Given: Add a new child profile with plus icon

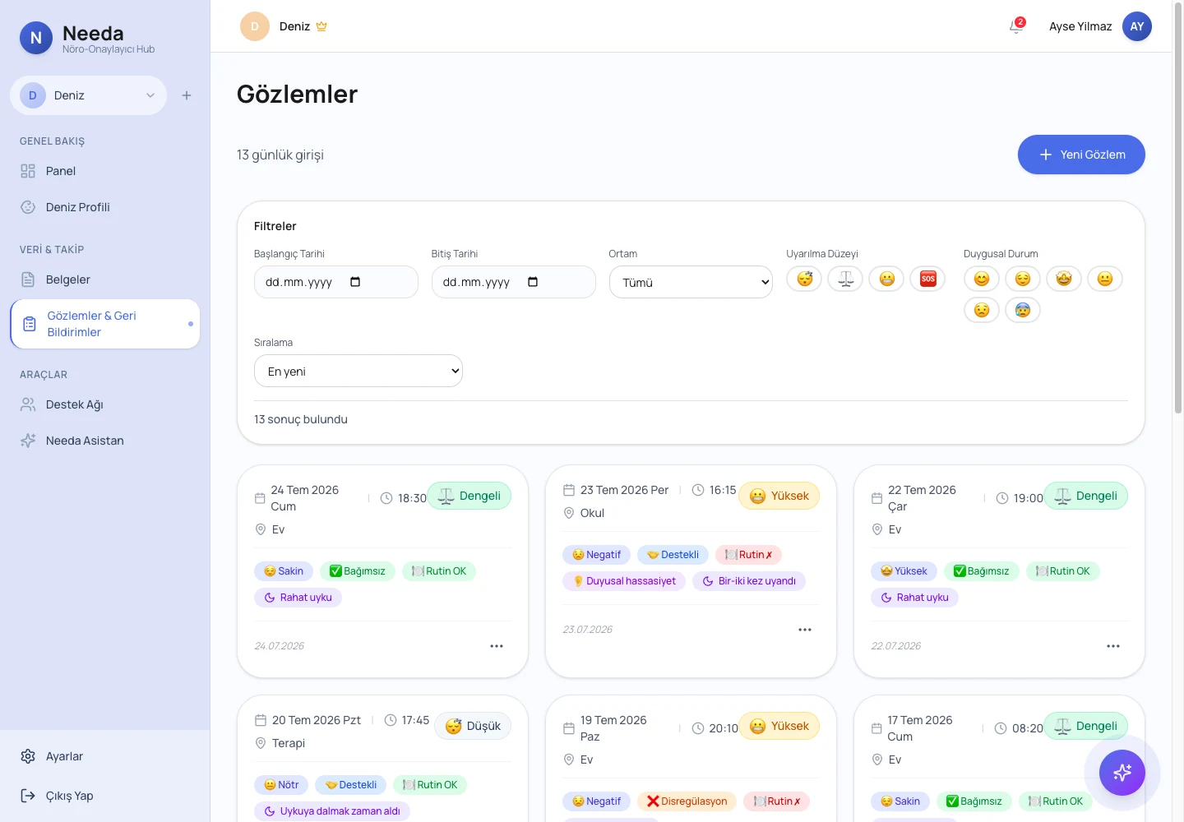Looking at the screenshot, I should 187,95.
